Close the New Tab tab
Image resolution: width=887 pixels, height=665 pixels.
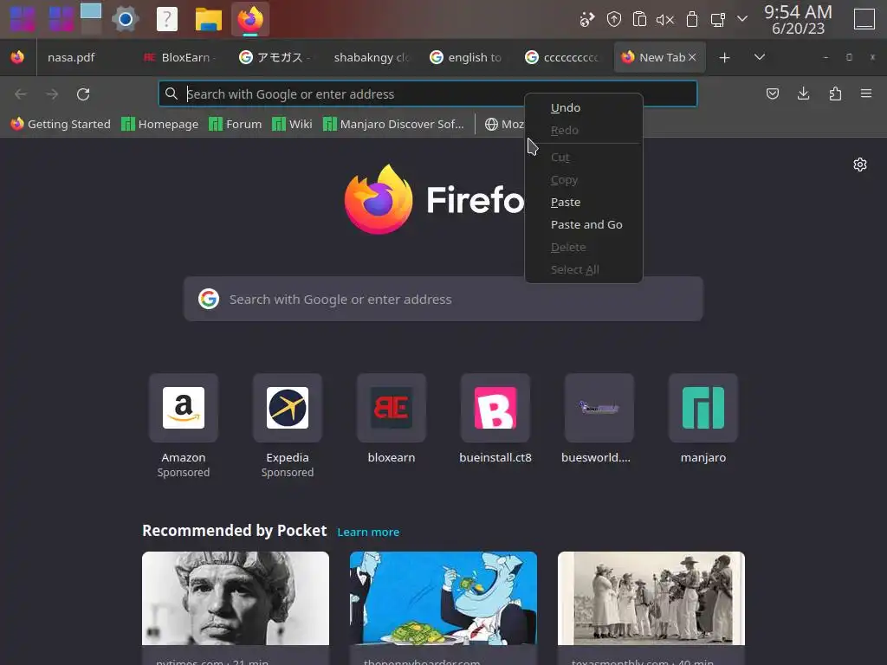(x=692, y=57)
